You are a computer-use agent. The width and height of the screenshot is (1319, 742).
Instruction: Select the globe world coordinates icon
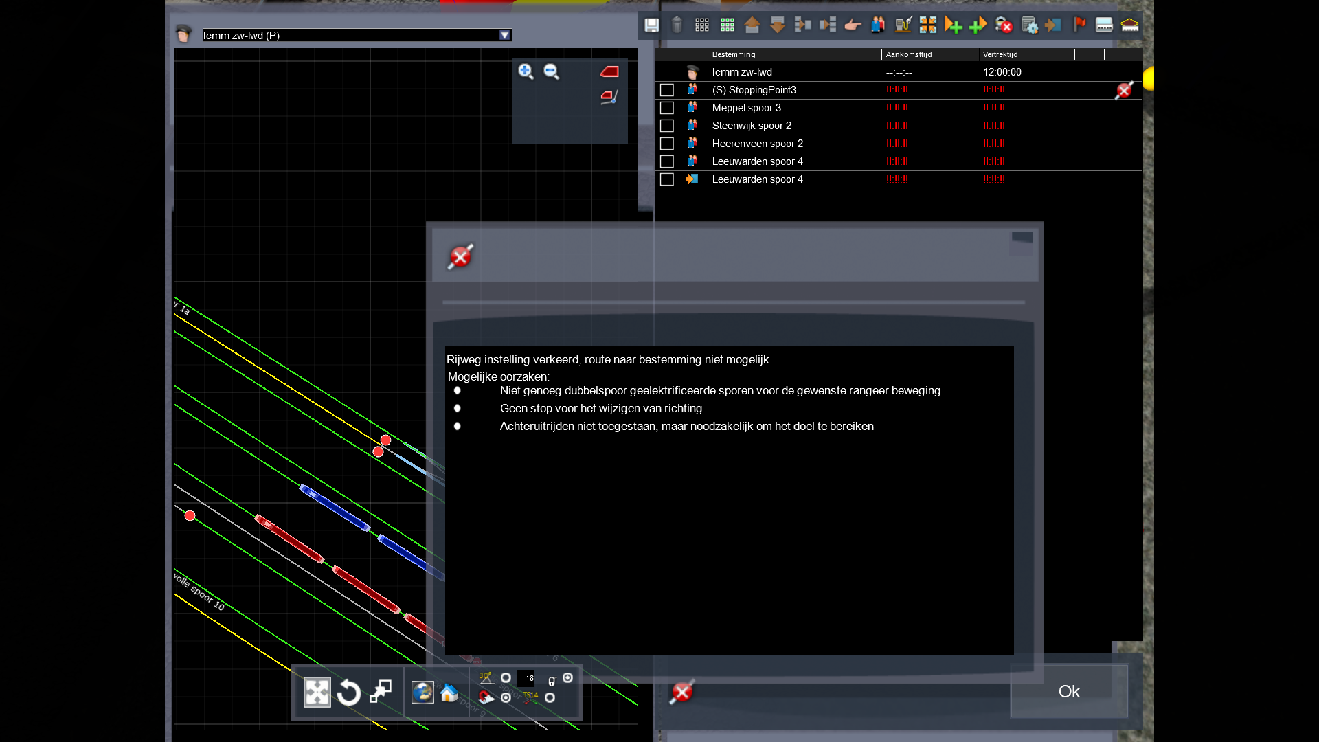[x=422, y=692]
